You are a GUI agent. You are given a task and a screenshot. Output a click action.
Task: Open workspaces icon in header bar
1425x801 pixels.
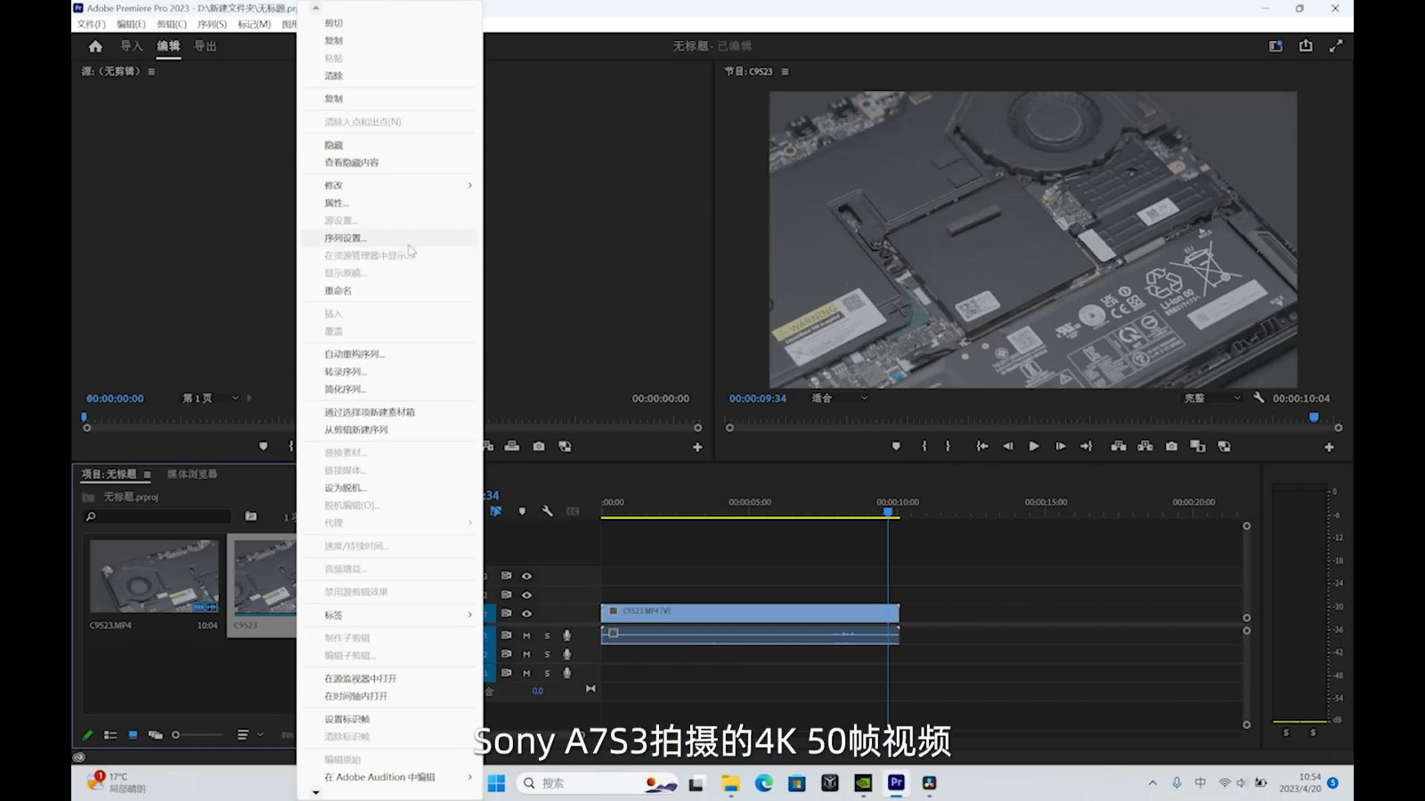point(1276,45)
